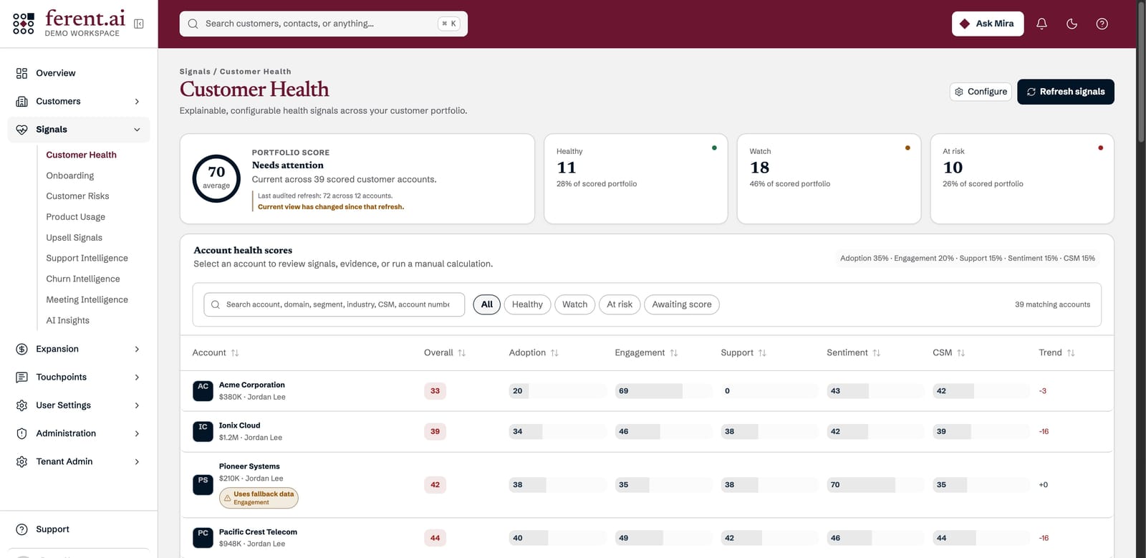This screenshot has width=1146, height=558.
Task: Click Ionix Cloud Adoption score bar
Action: (558, 432)
